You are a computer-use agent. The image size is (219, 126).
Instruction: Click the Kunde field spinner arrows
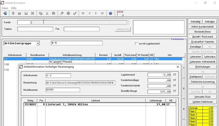coord(129,23)
